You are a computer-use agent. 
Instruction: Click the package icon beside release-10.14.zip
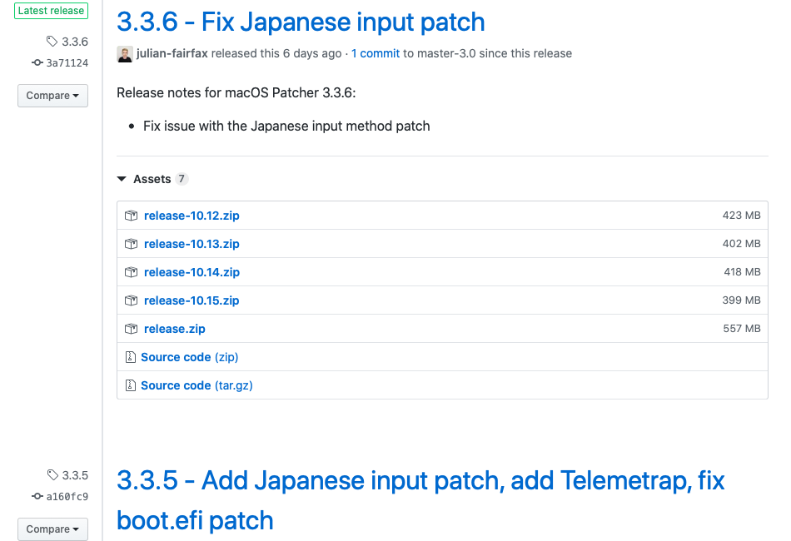pos(131,272)
